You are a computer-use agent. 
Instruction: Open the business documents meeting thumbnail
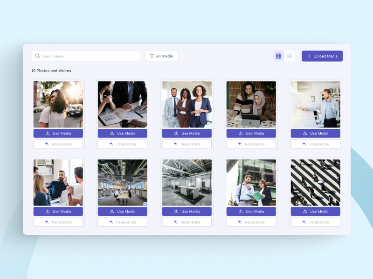coord(122,104)
